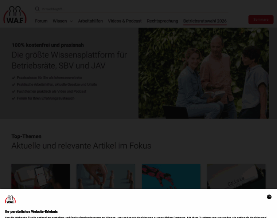The image size is (277, 218).
Task: Click 'Ihr persönliches Website-Erlebnis' heading
Action: tap(31, 212)
